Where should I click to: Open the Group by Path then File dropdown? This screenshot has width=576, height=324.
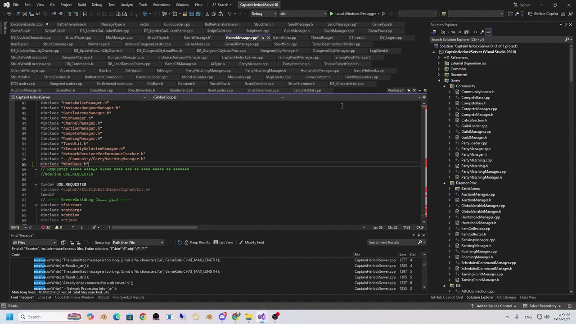[x=138, y=243]
